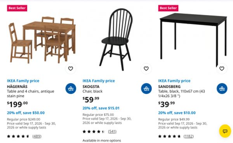The width and height of the screenshot is (233, 143).
Task: Click the HÄGERNÄS star rating
Action: (18, 136)
